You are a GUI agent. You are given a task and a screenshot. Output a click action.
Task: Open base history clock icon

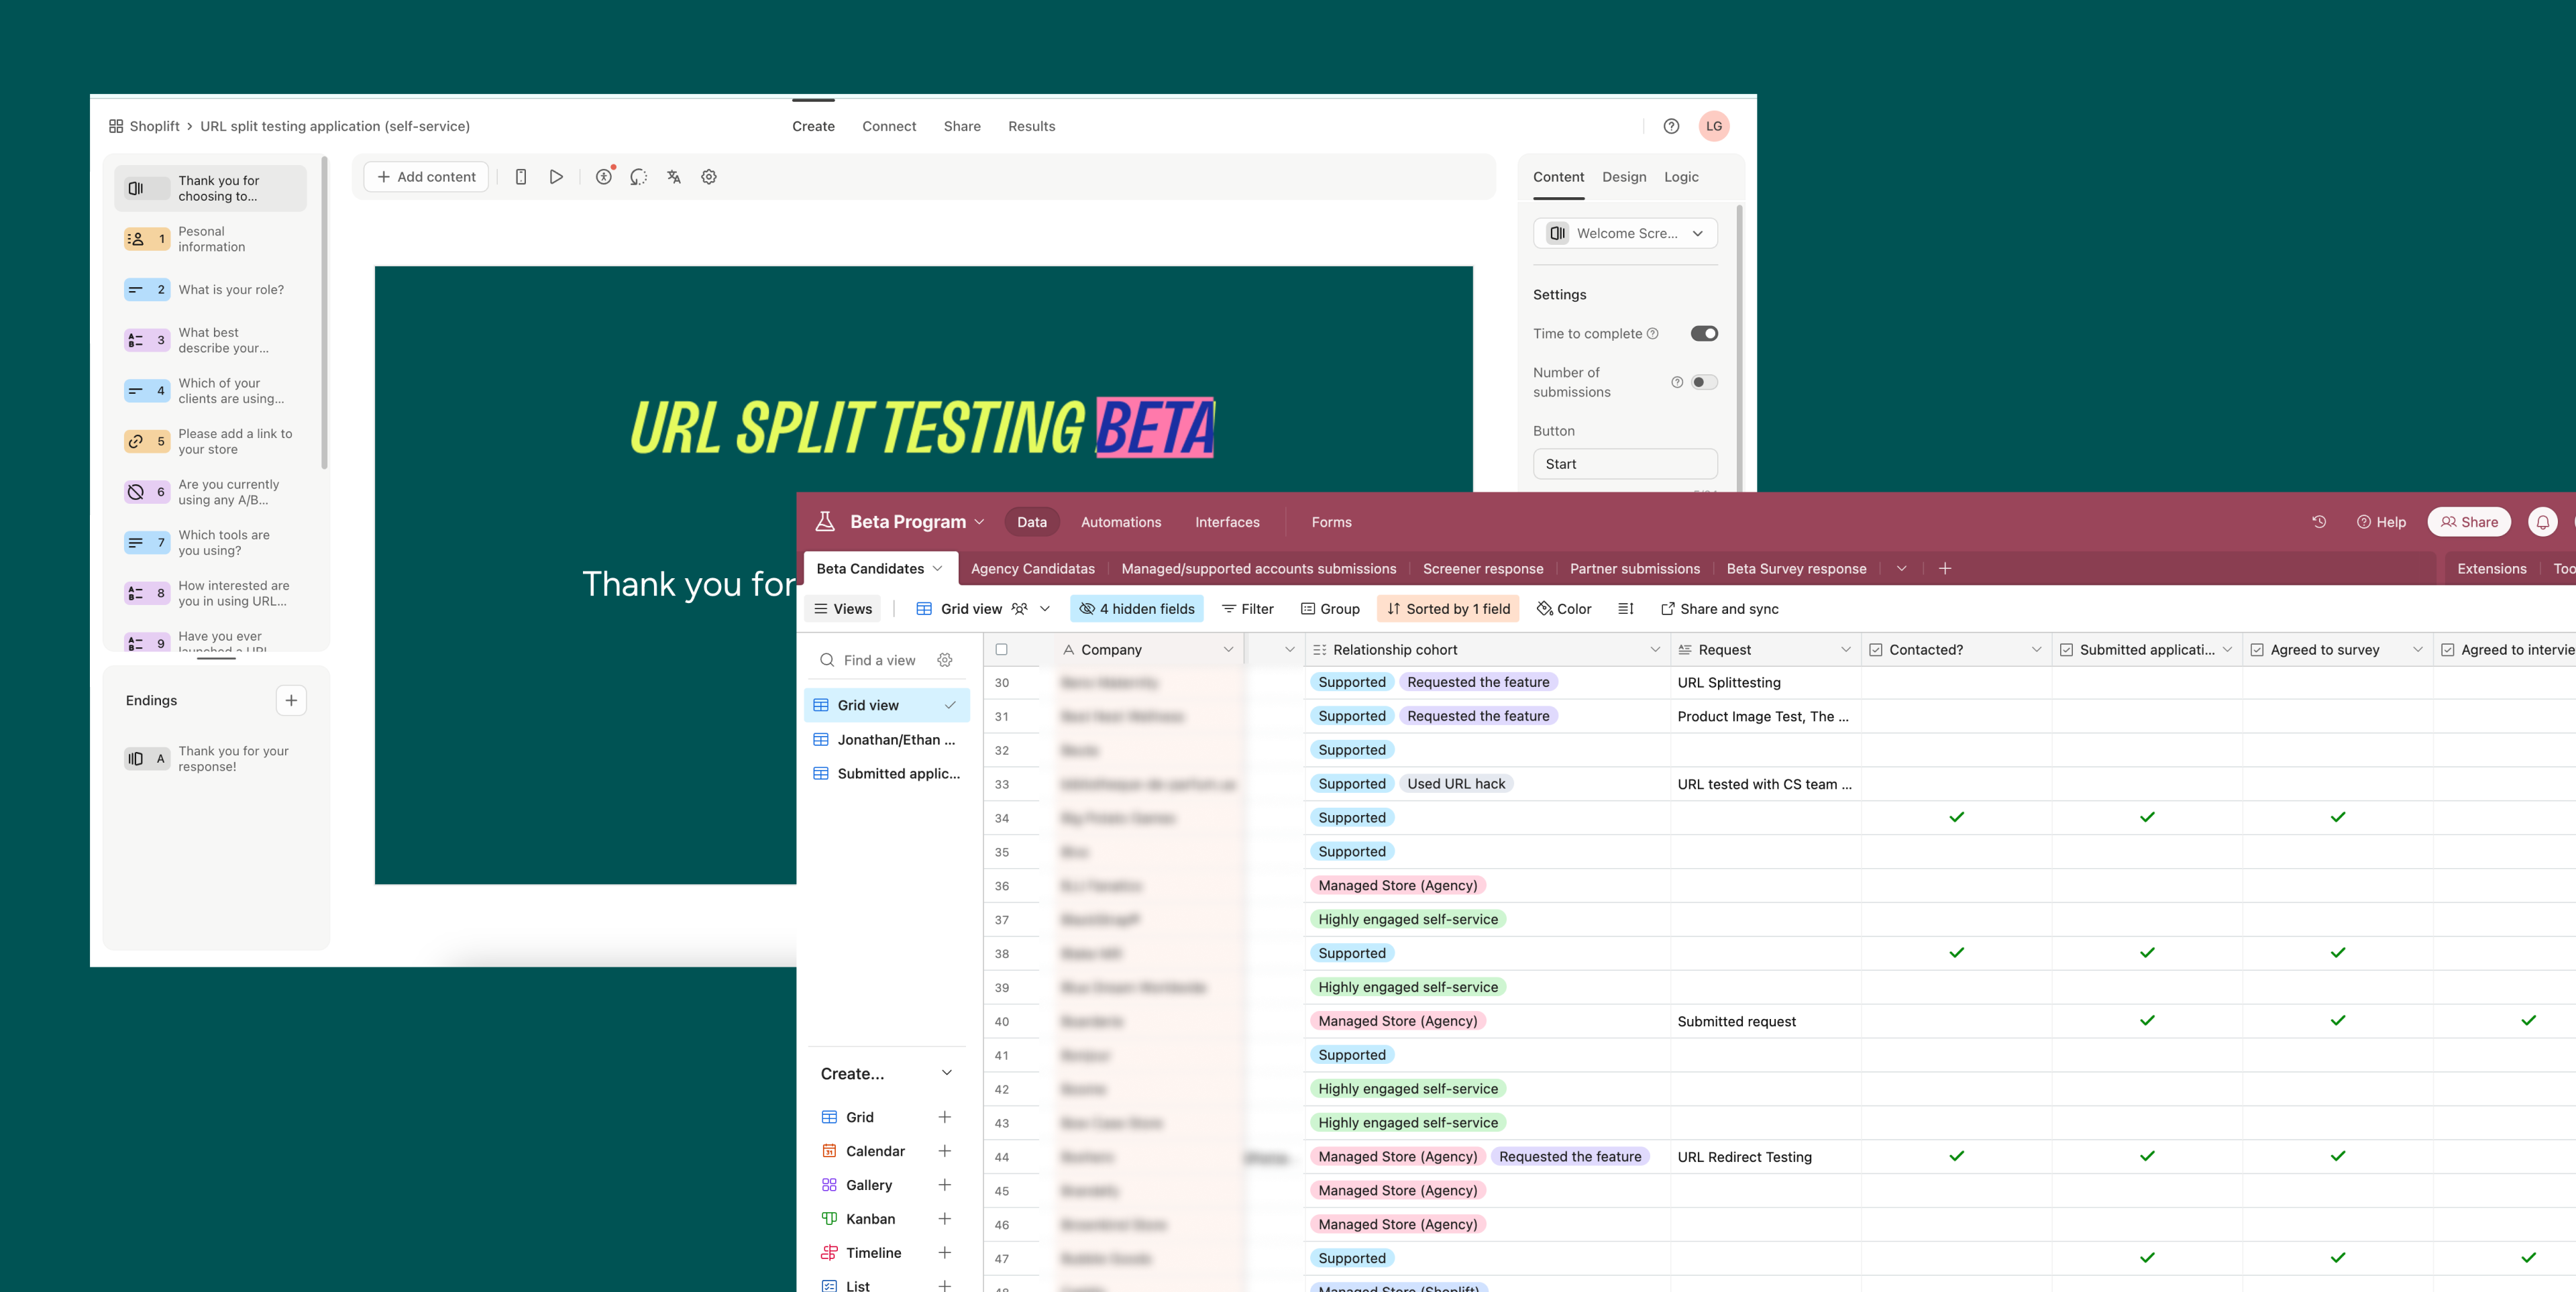tap(2319, 522)
